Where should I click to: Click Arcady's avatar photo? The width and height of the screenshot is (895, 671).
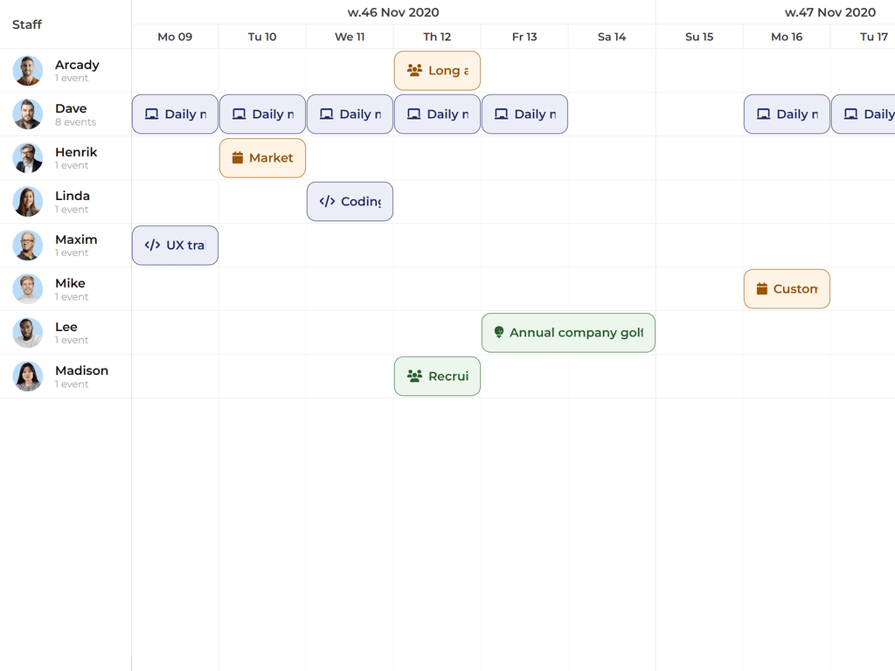28,71
